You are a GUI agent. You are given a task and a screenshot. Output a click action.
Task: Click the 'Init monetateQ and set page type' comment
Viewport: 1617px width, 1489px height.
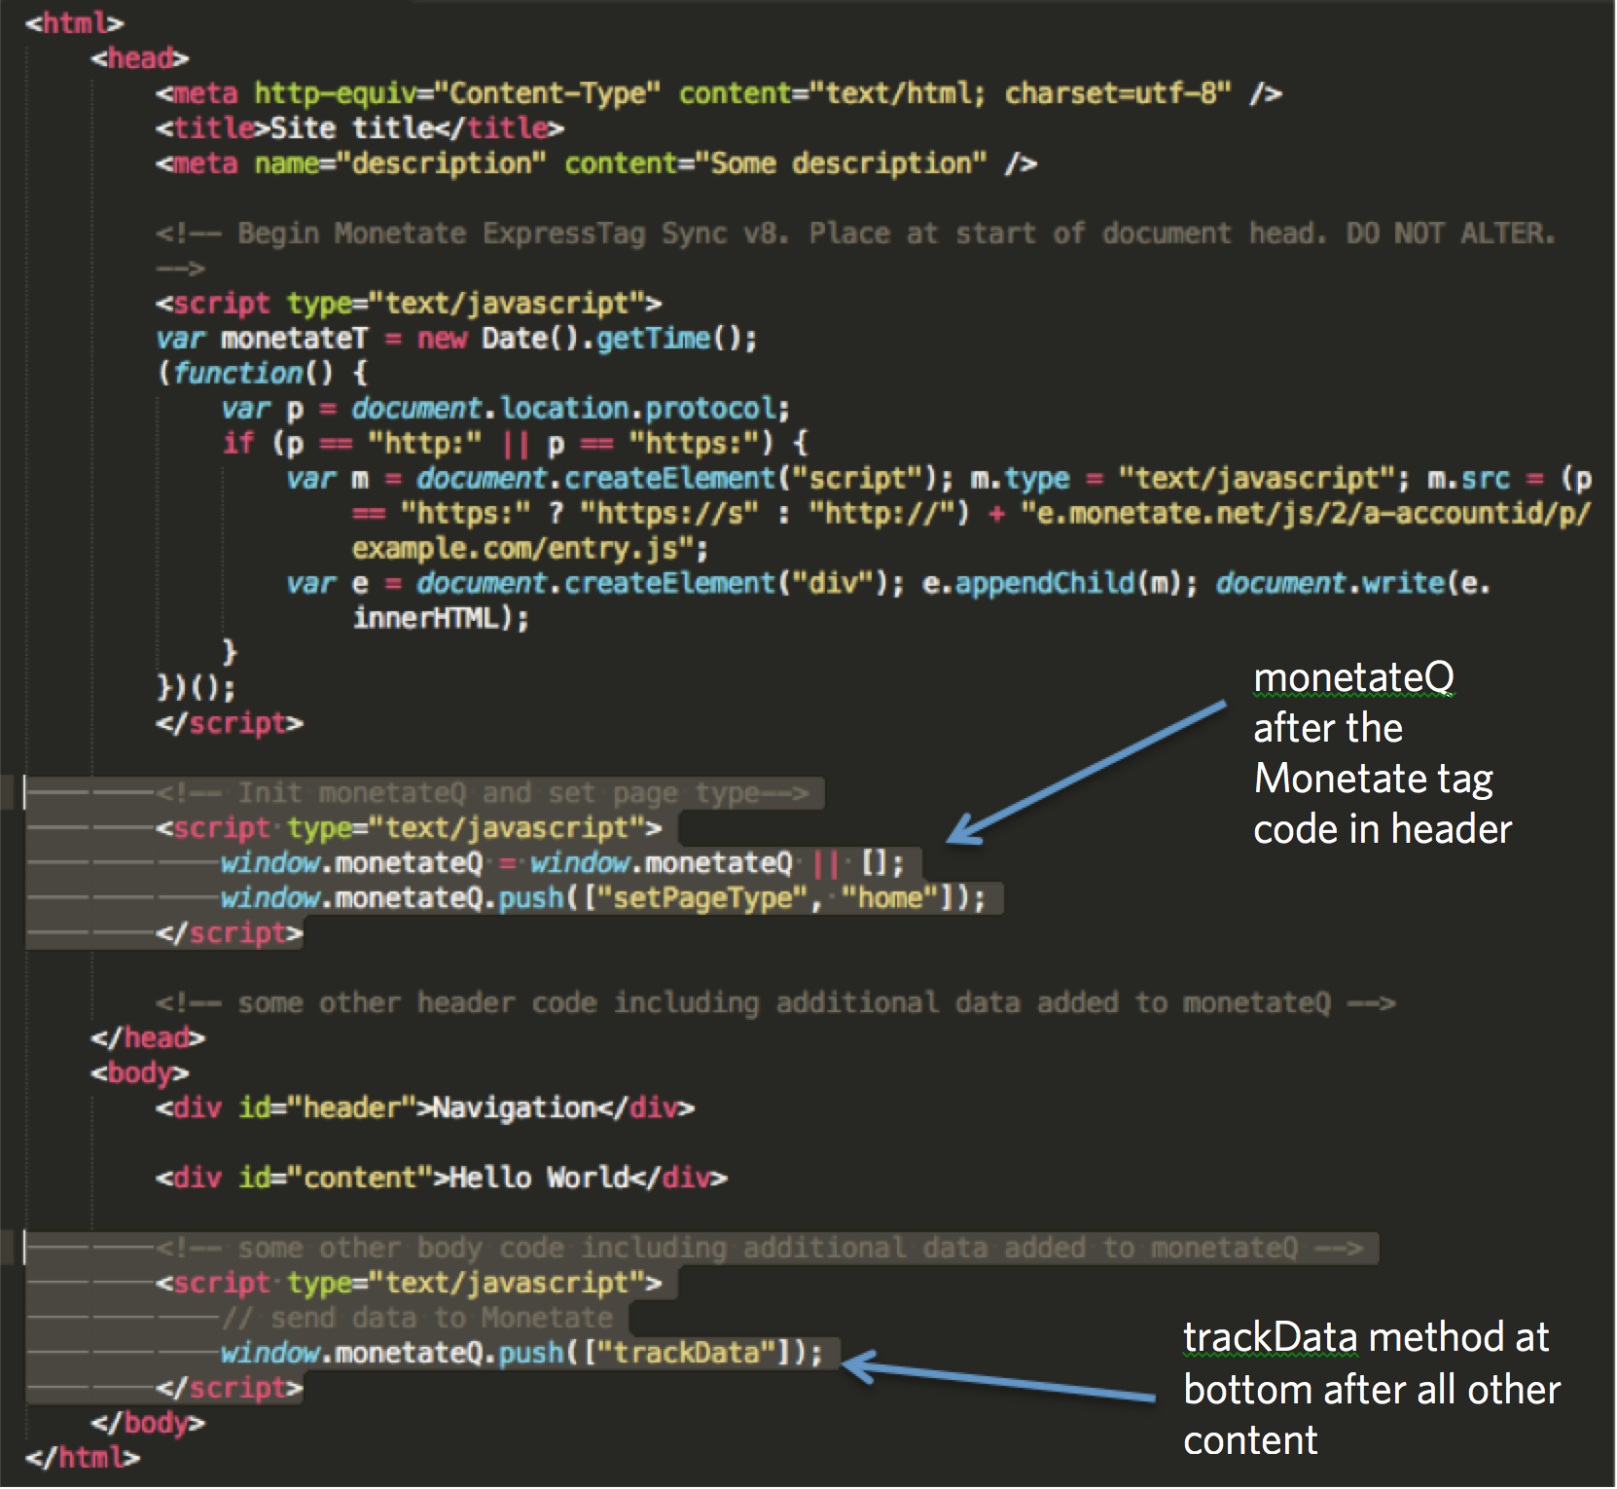(483, 793)
